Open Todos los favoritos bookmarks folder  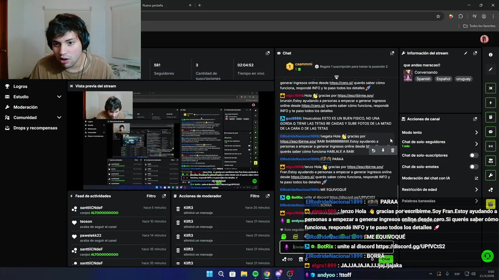point(480,26)
